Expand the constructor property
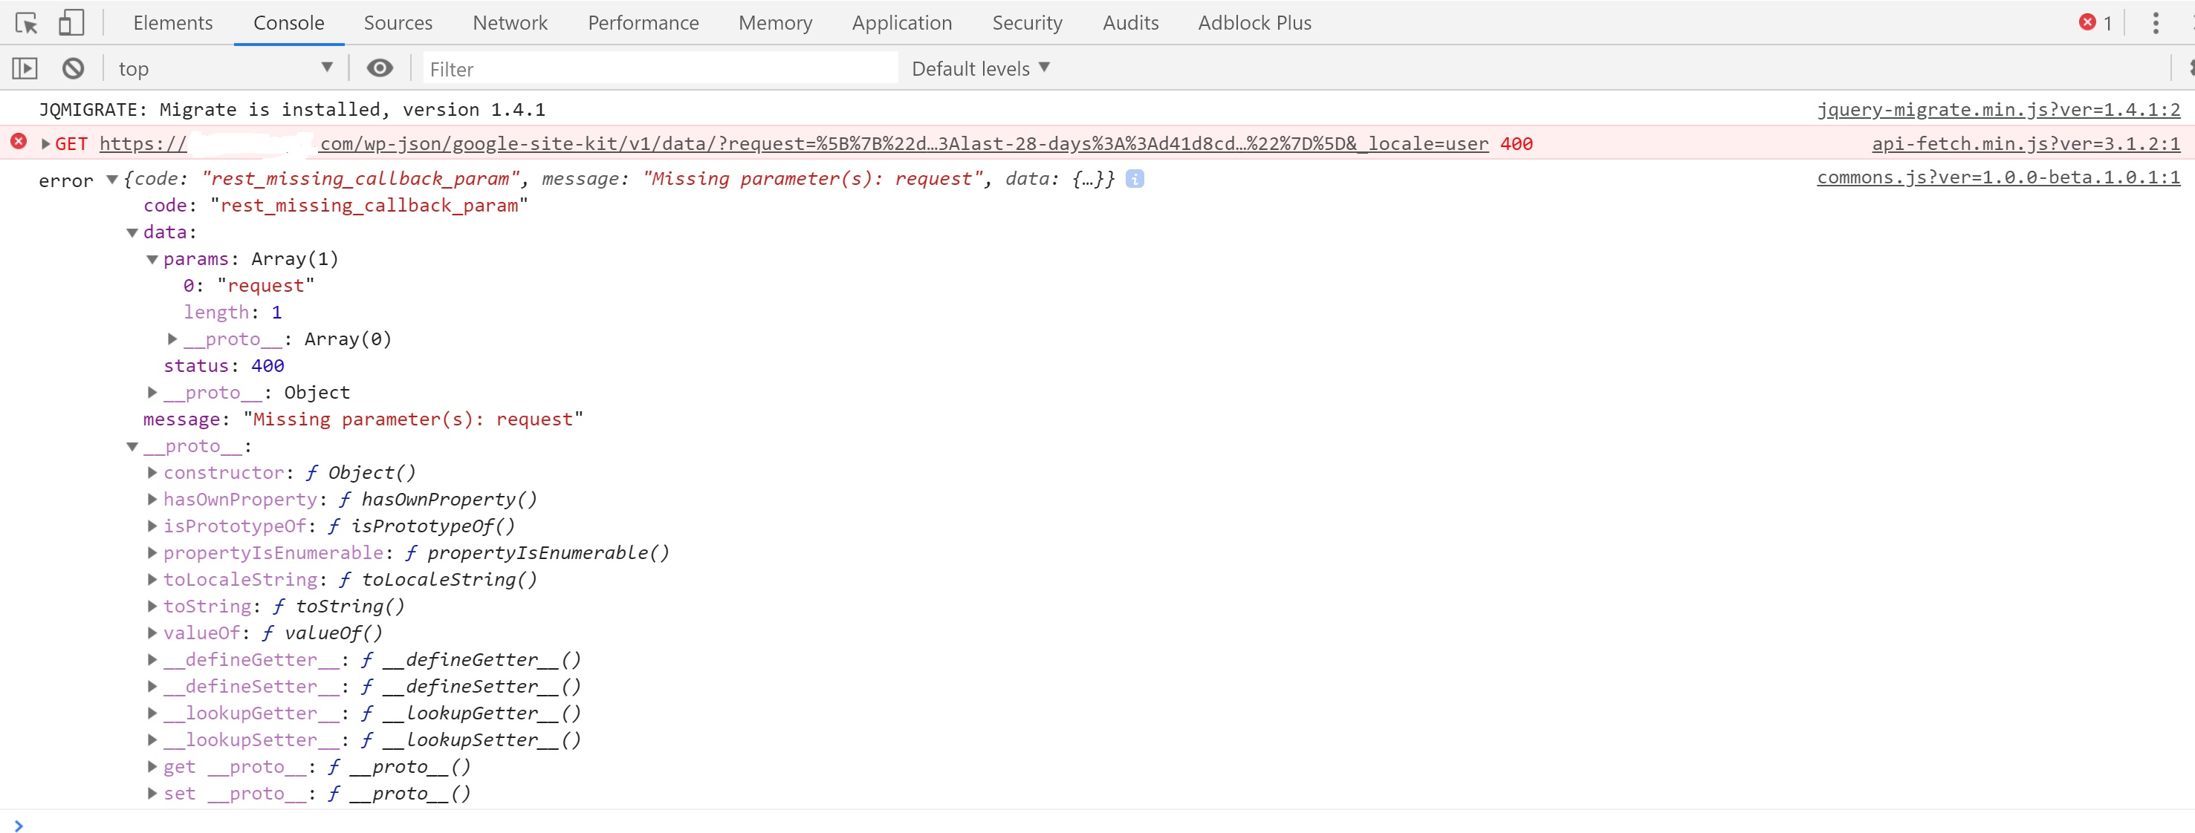2195x833 pixels. pyautogui.click(x=151, y=473)
